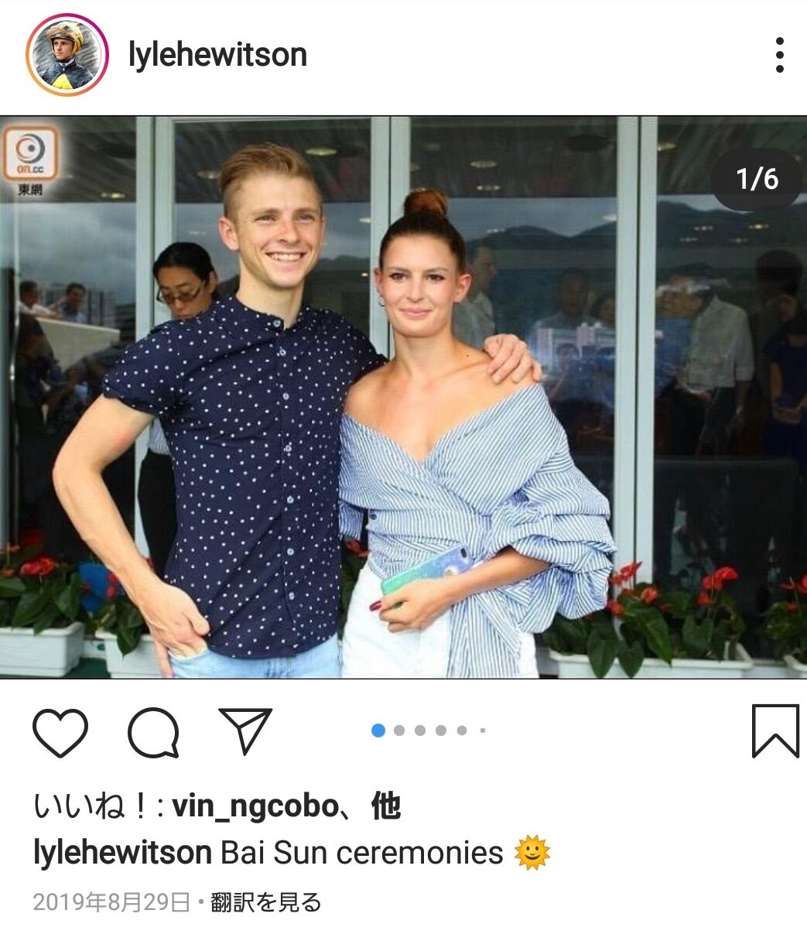Open comments with speech bubble icon

(x=153, y=731)
